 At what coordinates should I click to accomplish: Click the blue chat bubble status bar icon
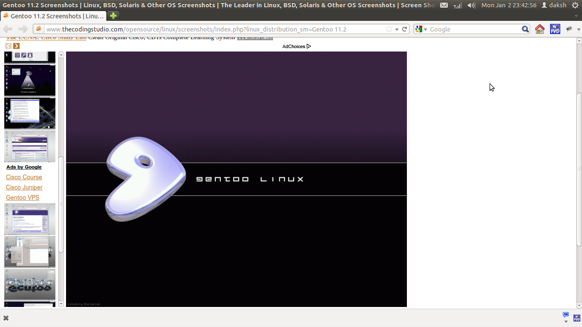(566, 315)
